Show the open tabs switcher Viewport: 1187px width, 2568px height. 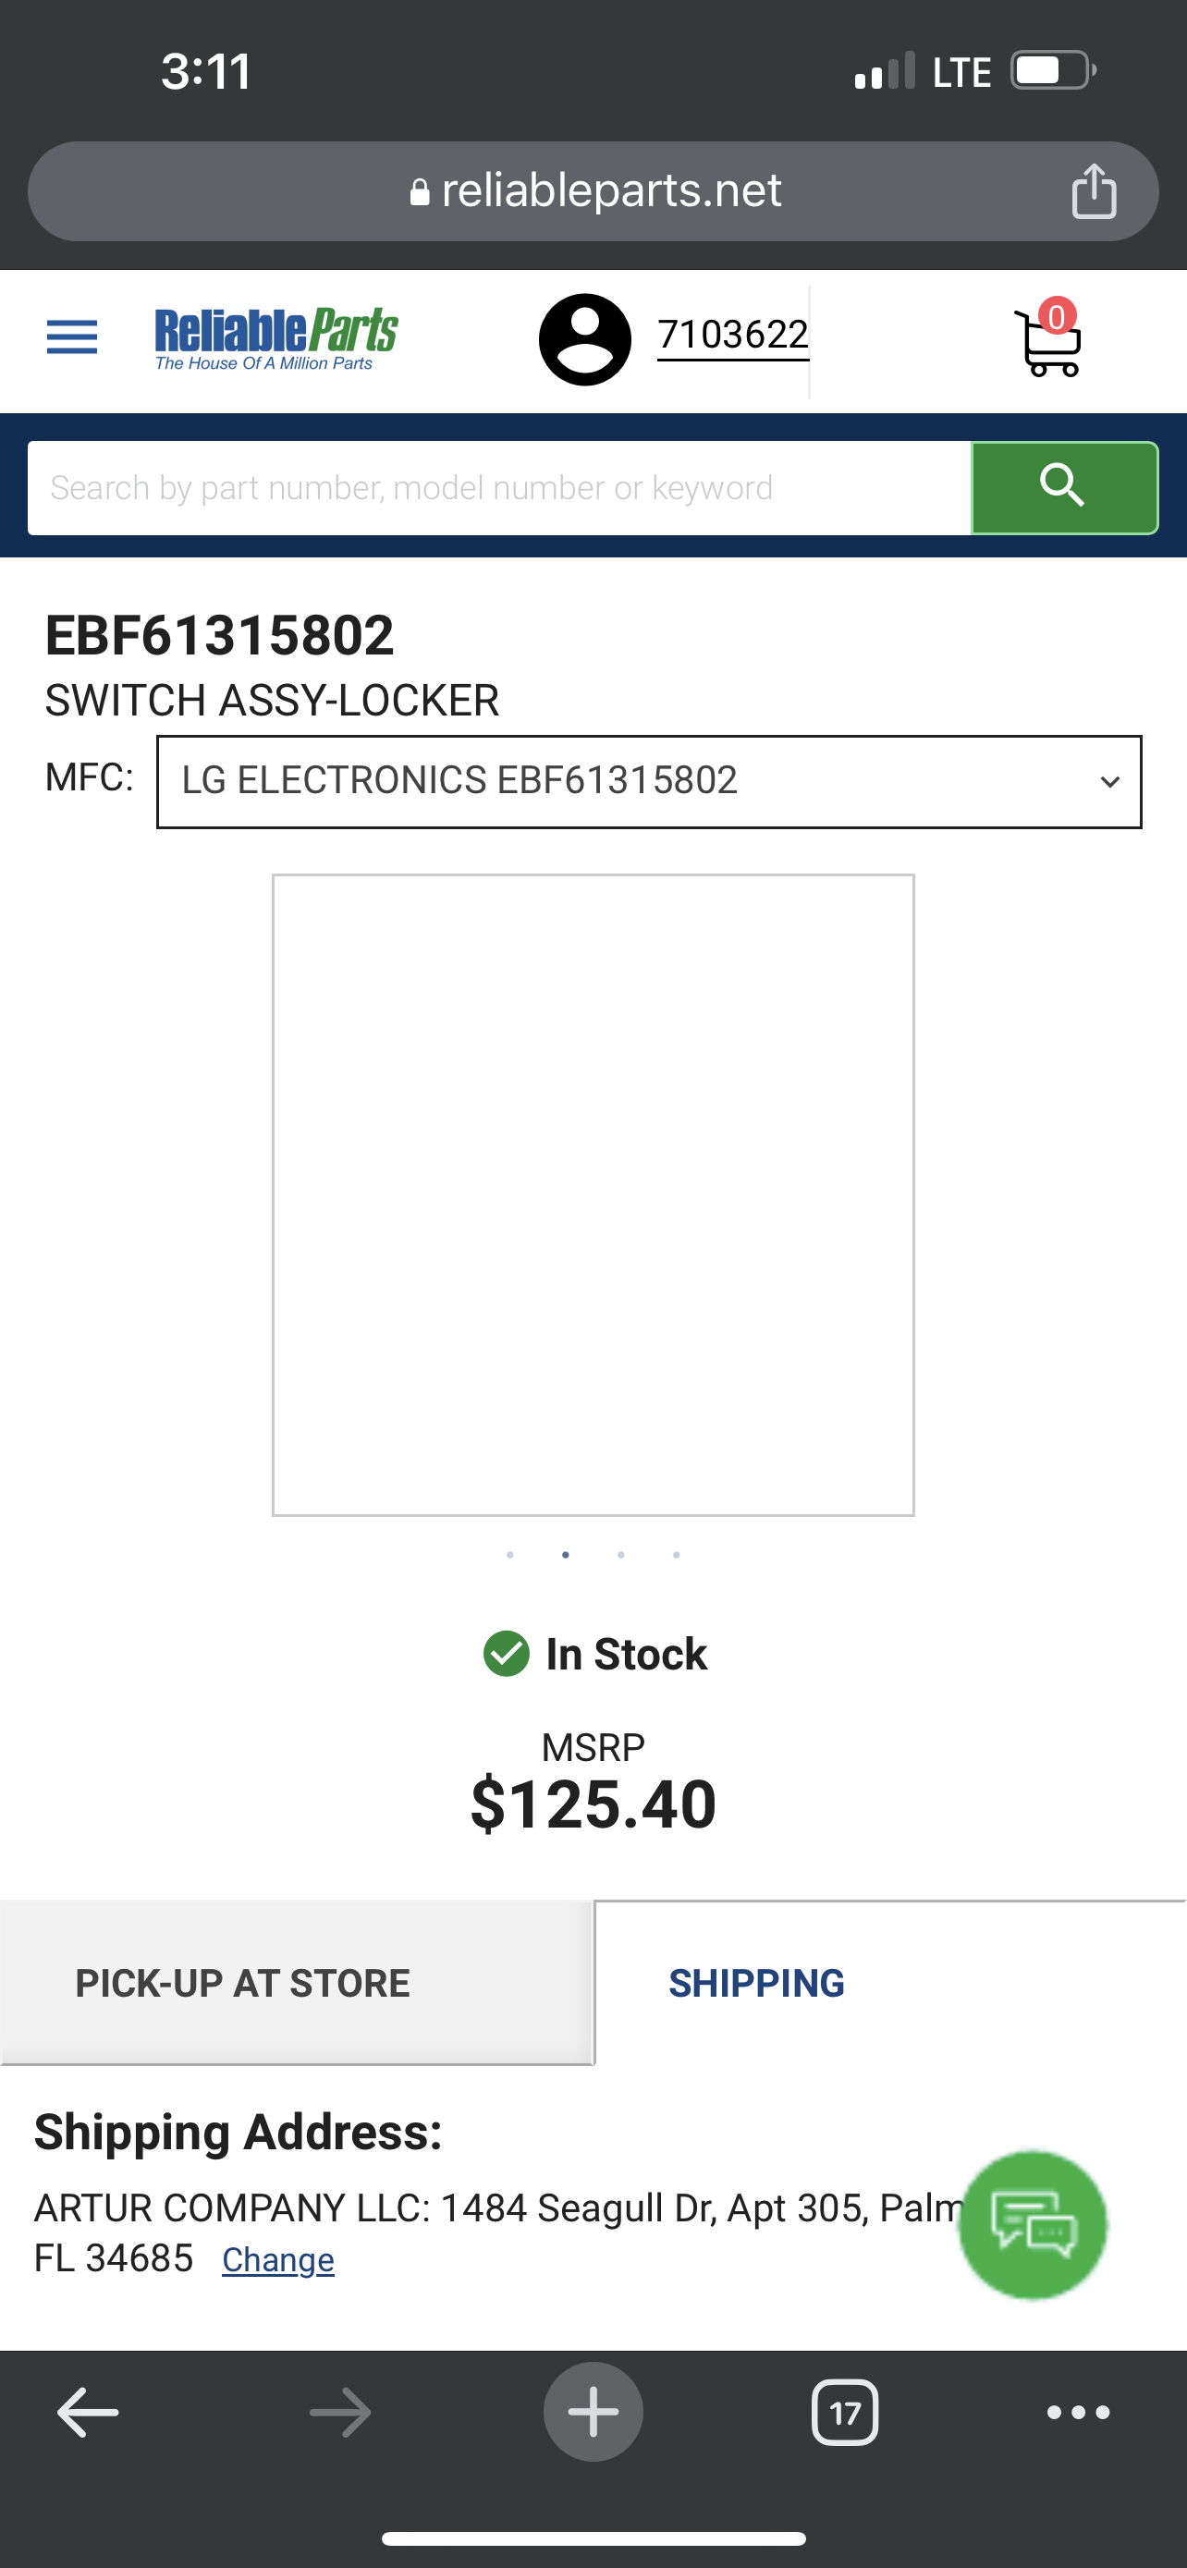844,2413
